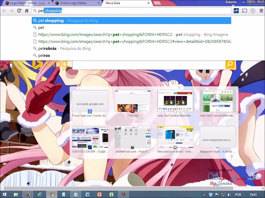Click the Action Center flag icon
Screen dimensions: 265x198
point(217,195)
